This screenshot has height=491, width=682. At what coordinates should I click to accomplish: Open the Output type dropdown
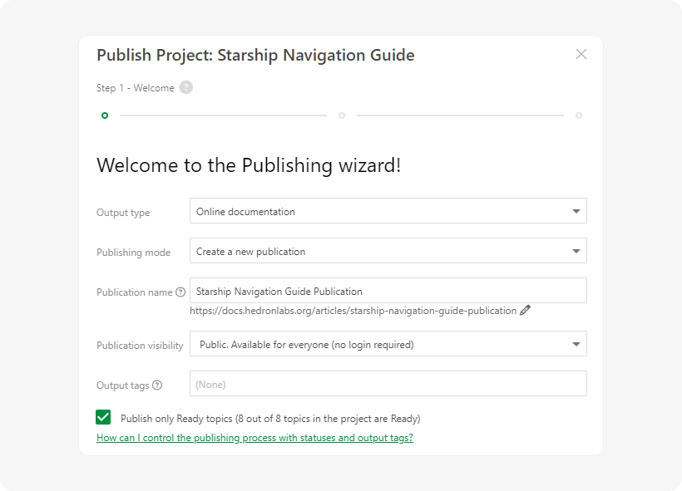(388, 211)
